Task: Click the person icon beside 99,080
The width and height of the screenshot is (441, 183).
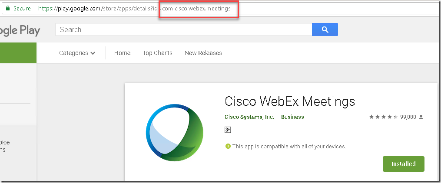Action: pyautogui.click(x=421, y=117)
